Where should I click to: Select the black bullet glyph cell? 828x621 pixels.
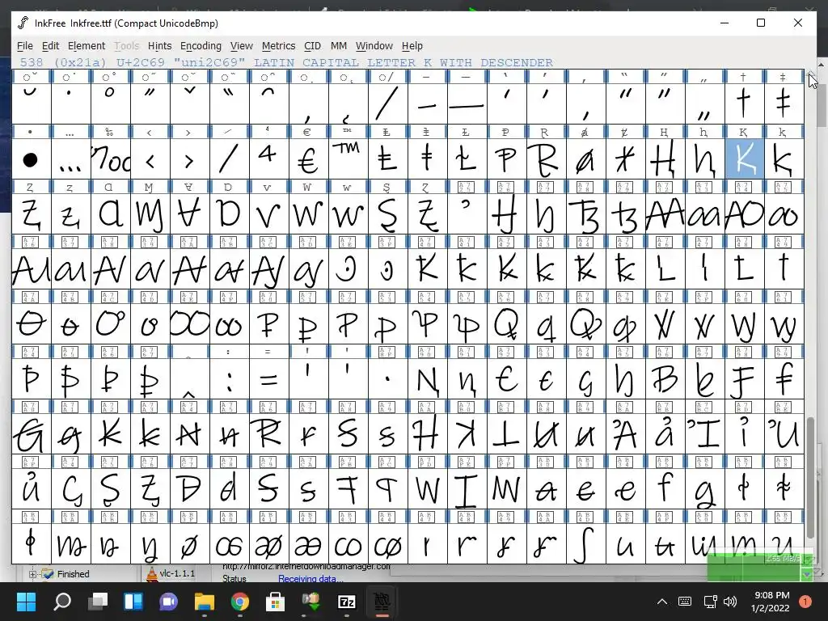[32, 159]
